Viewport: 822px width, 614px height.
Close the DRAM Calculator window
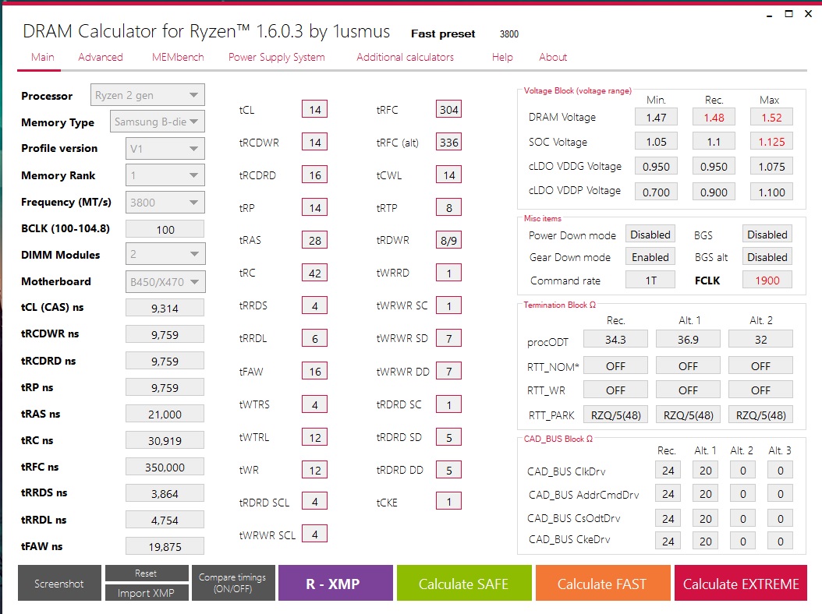(809, 14)
